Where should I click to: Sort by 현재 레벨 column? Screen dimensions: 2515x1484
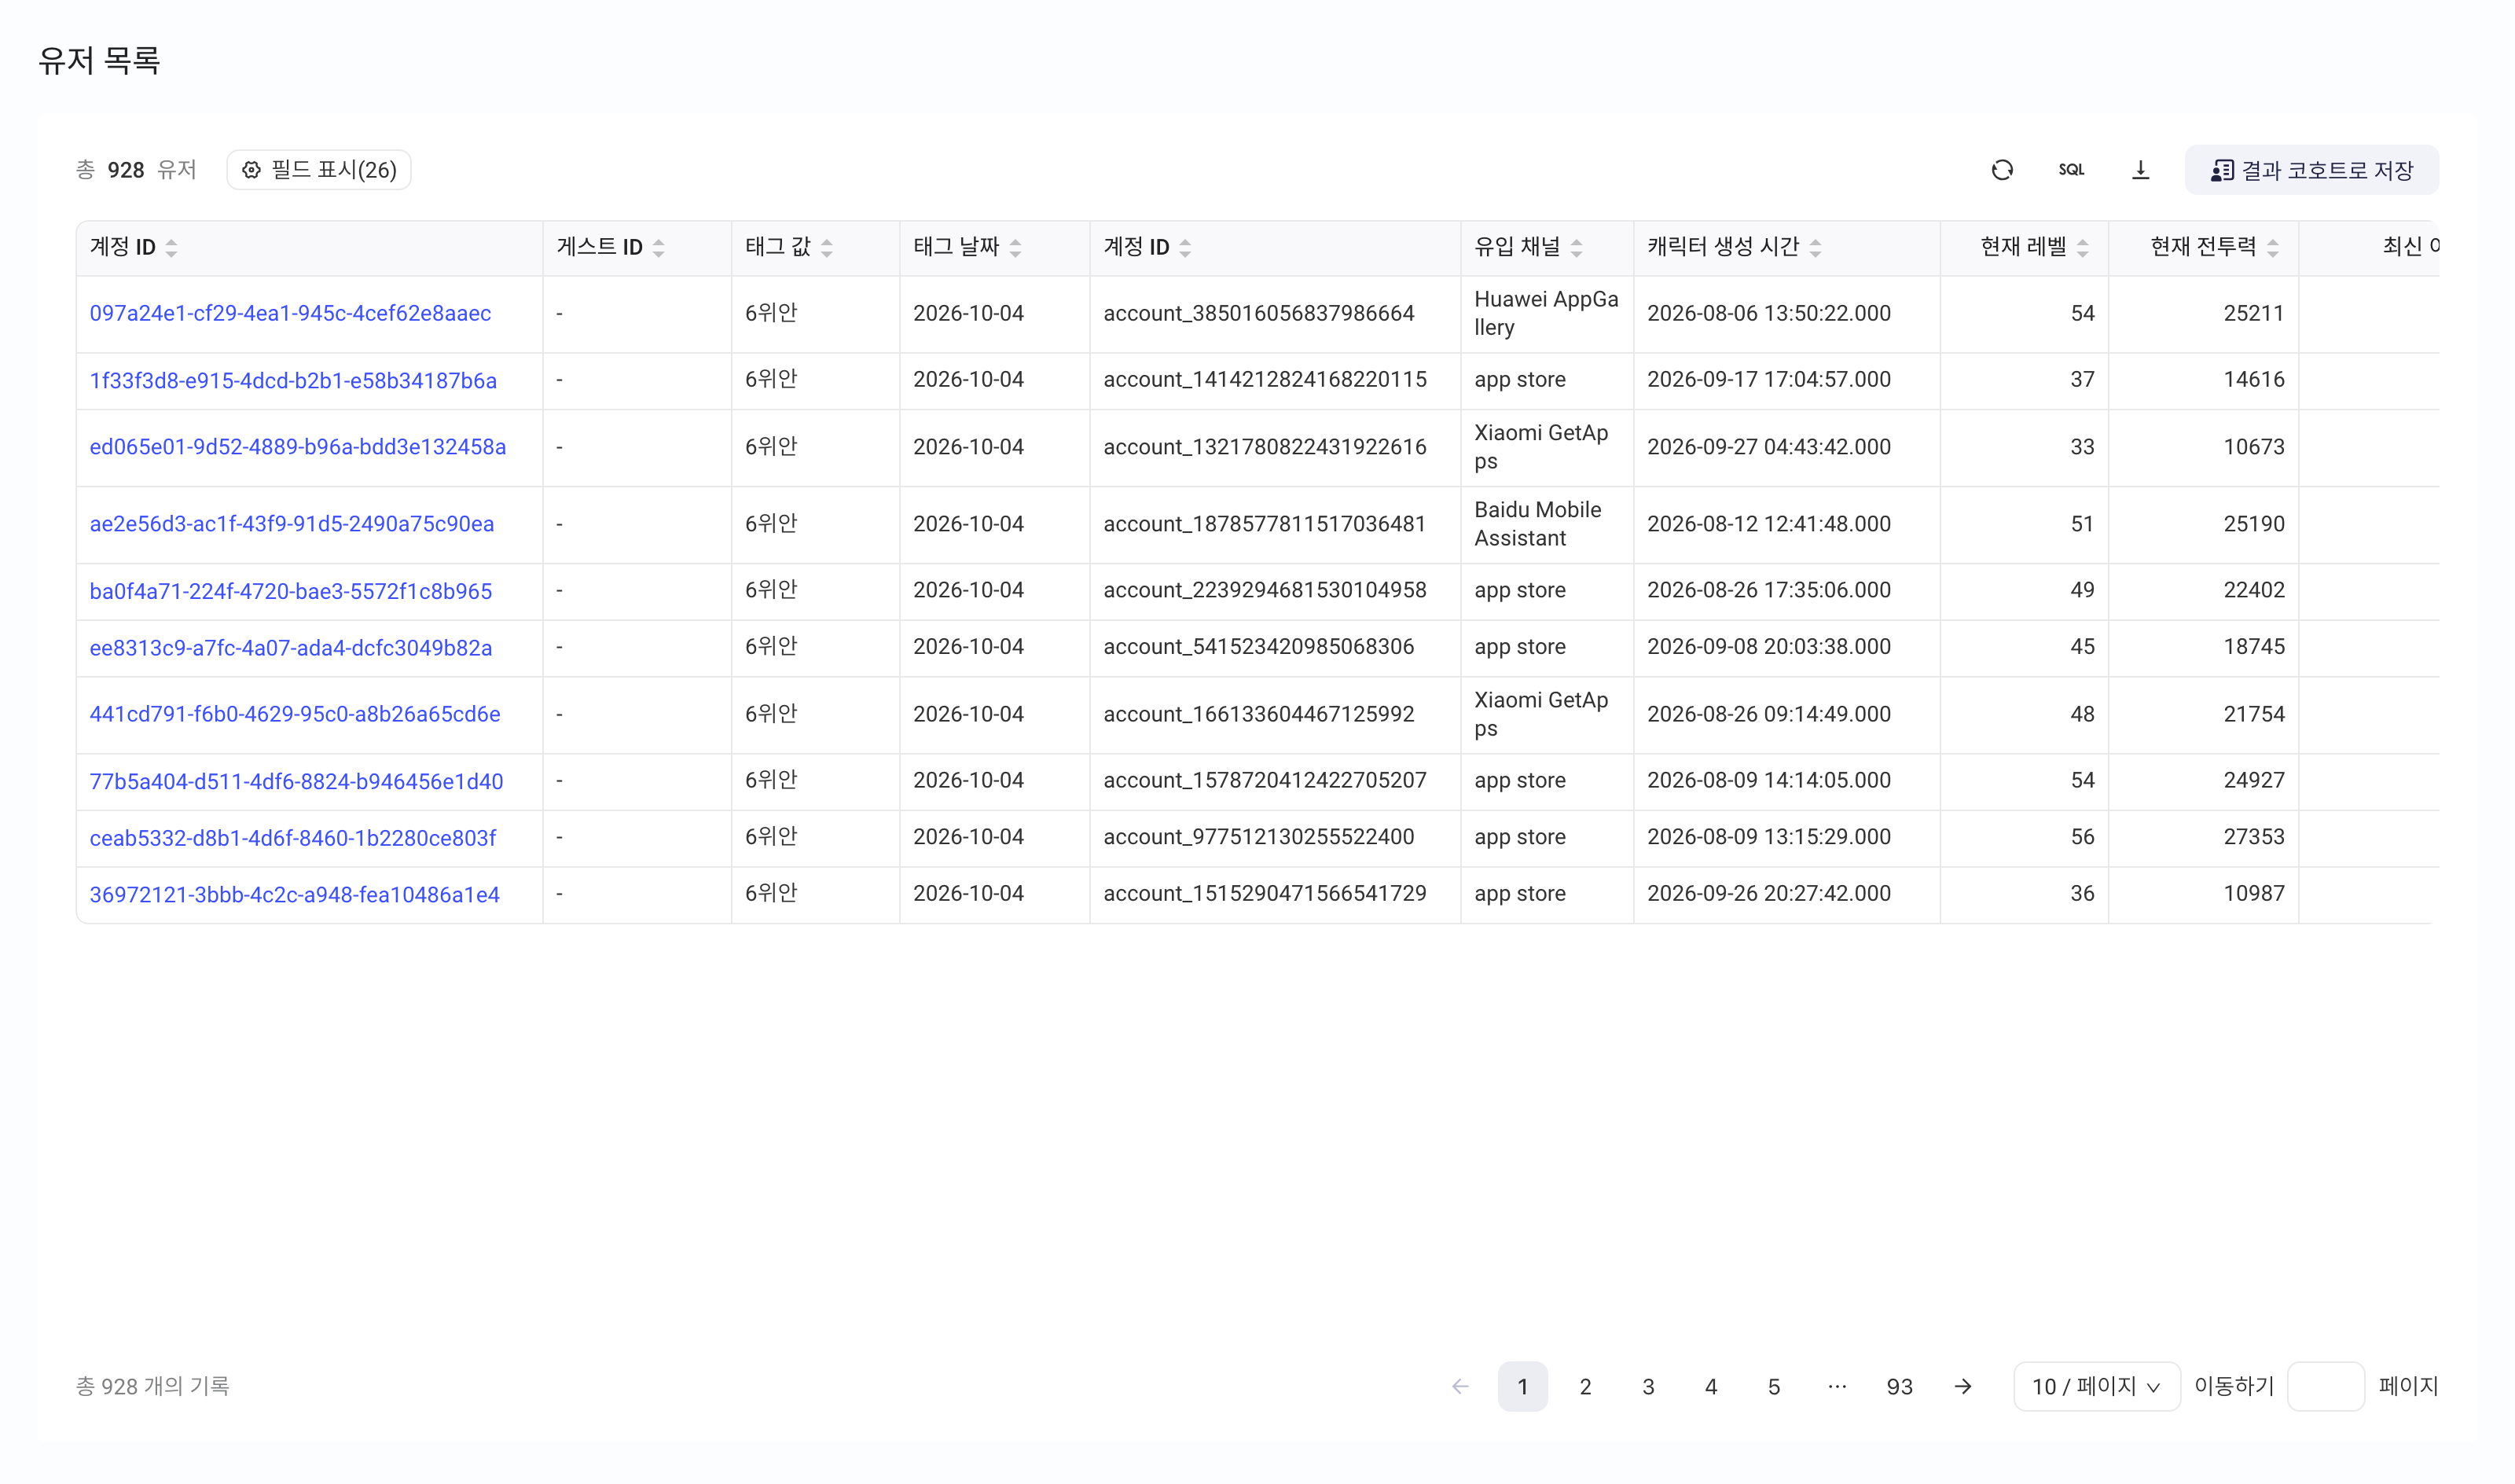pyautogui.click(x=2082, y=248)
